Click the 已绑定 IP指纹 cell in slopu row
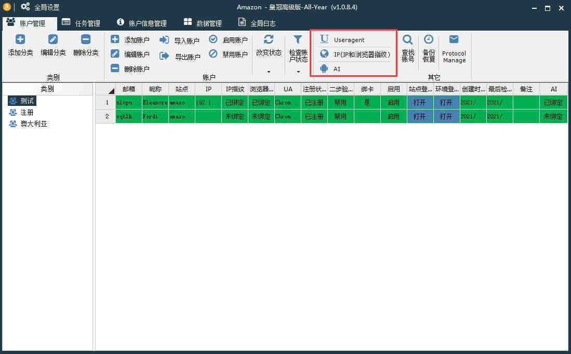The height and width of the screenshot is (354, 571). pos(235,102)
